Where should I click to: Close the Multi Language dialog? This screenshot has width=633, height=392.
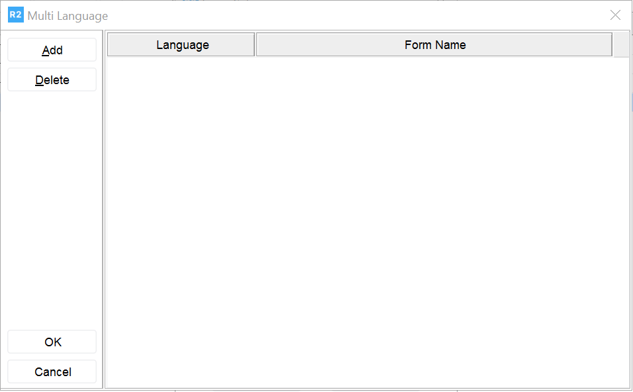(615, 15)
